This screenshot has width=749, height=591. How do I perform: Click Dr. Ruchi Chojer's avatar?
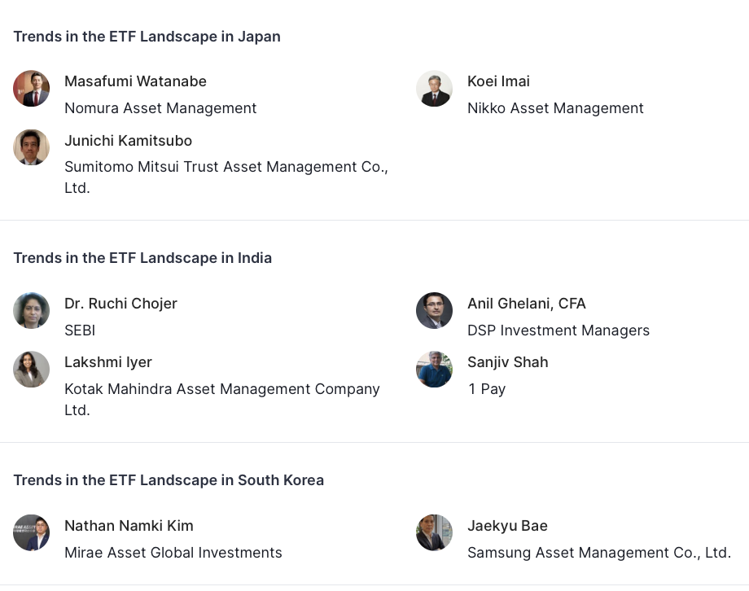pyautogui.click(x=32, y=310)
